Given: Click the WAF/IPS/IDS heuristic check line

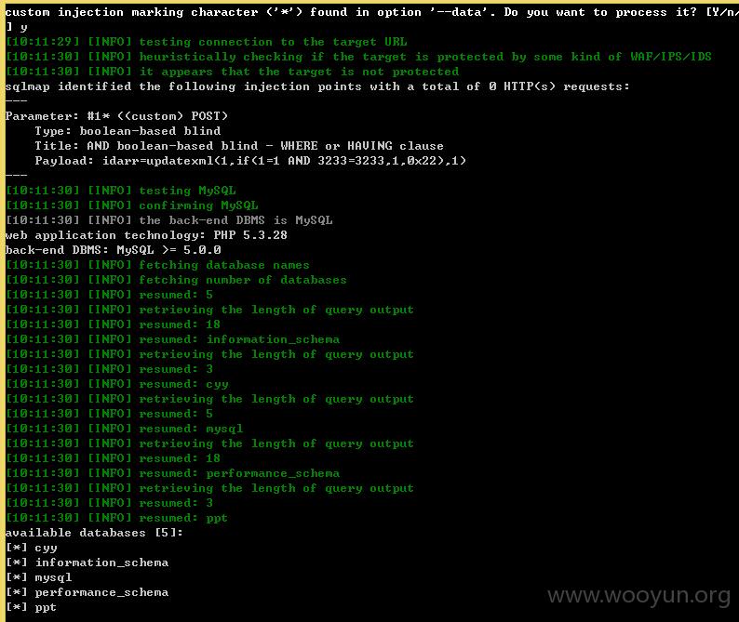Looking at the screenshot, I should coord(358,57).
